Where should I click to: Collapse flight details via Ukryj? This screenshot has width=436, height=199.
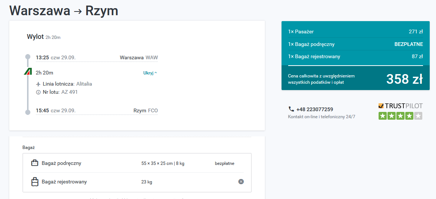coord(150,73)
